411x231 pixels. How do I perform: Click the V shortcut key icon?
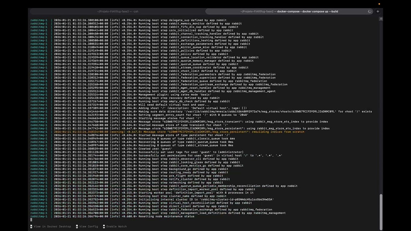tap(31, 227)
